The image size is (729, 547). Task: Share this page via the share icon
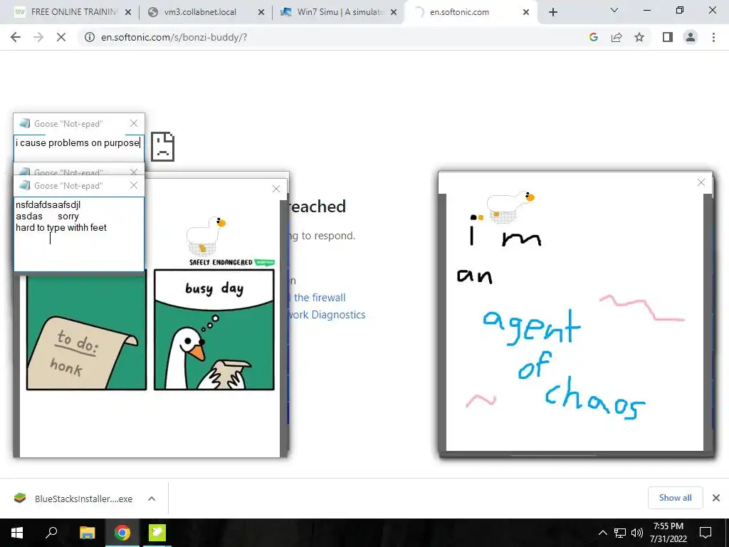click(x=617, y=37)
